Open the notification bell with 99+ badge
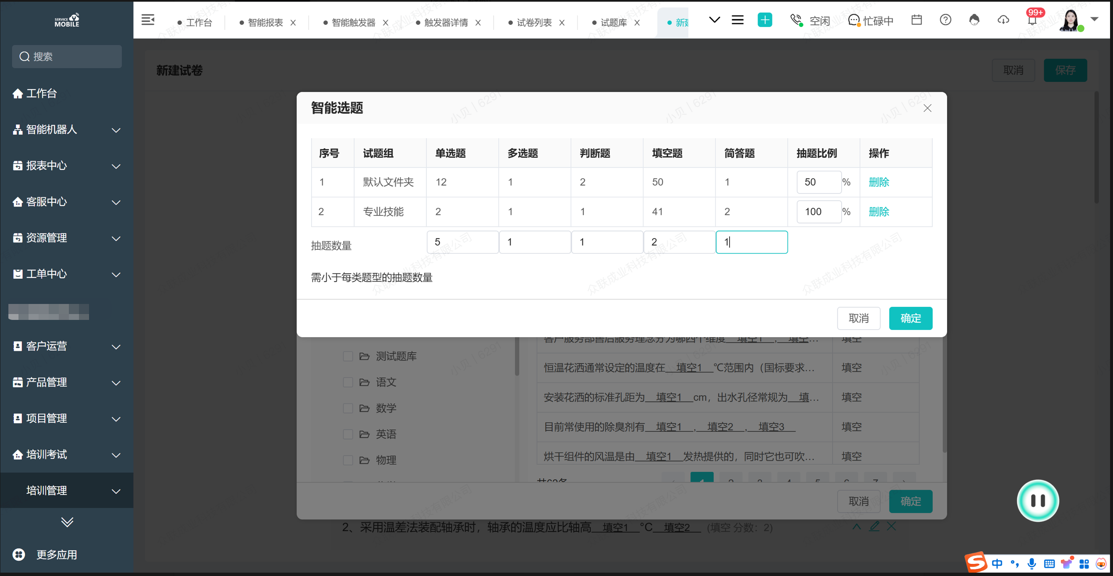 (1032, 20)
